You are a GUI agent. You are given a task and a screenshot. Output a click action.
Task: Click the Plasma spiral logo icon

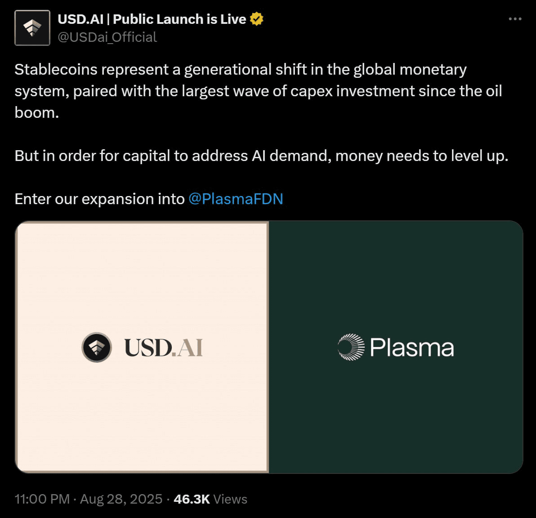[351, 347]
